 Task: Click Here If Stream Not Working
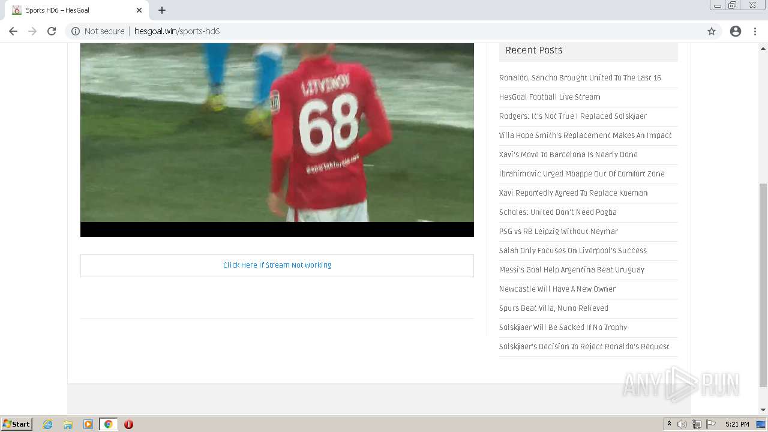pyautogui.click(x=277, y=265)
